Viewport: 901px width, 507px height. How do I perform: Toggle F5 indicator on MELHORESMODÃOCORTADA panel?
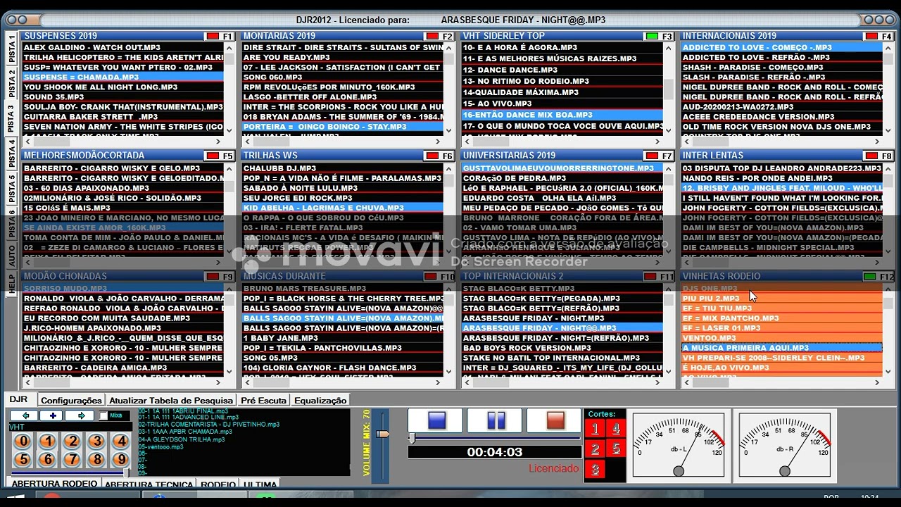pos(212,156)
